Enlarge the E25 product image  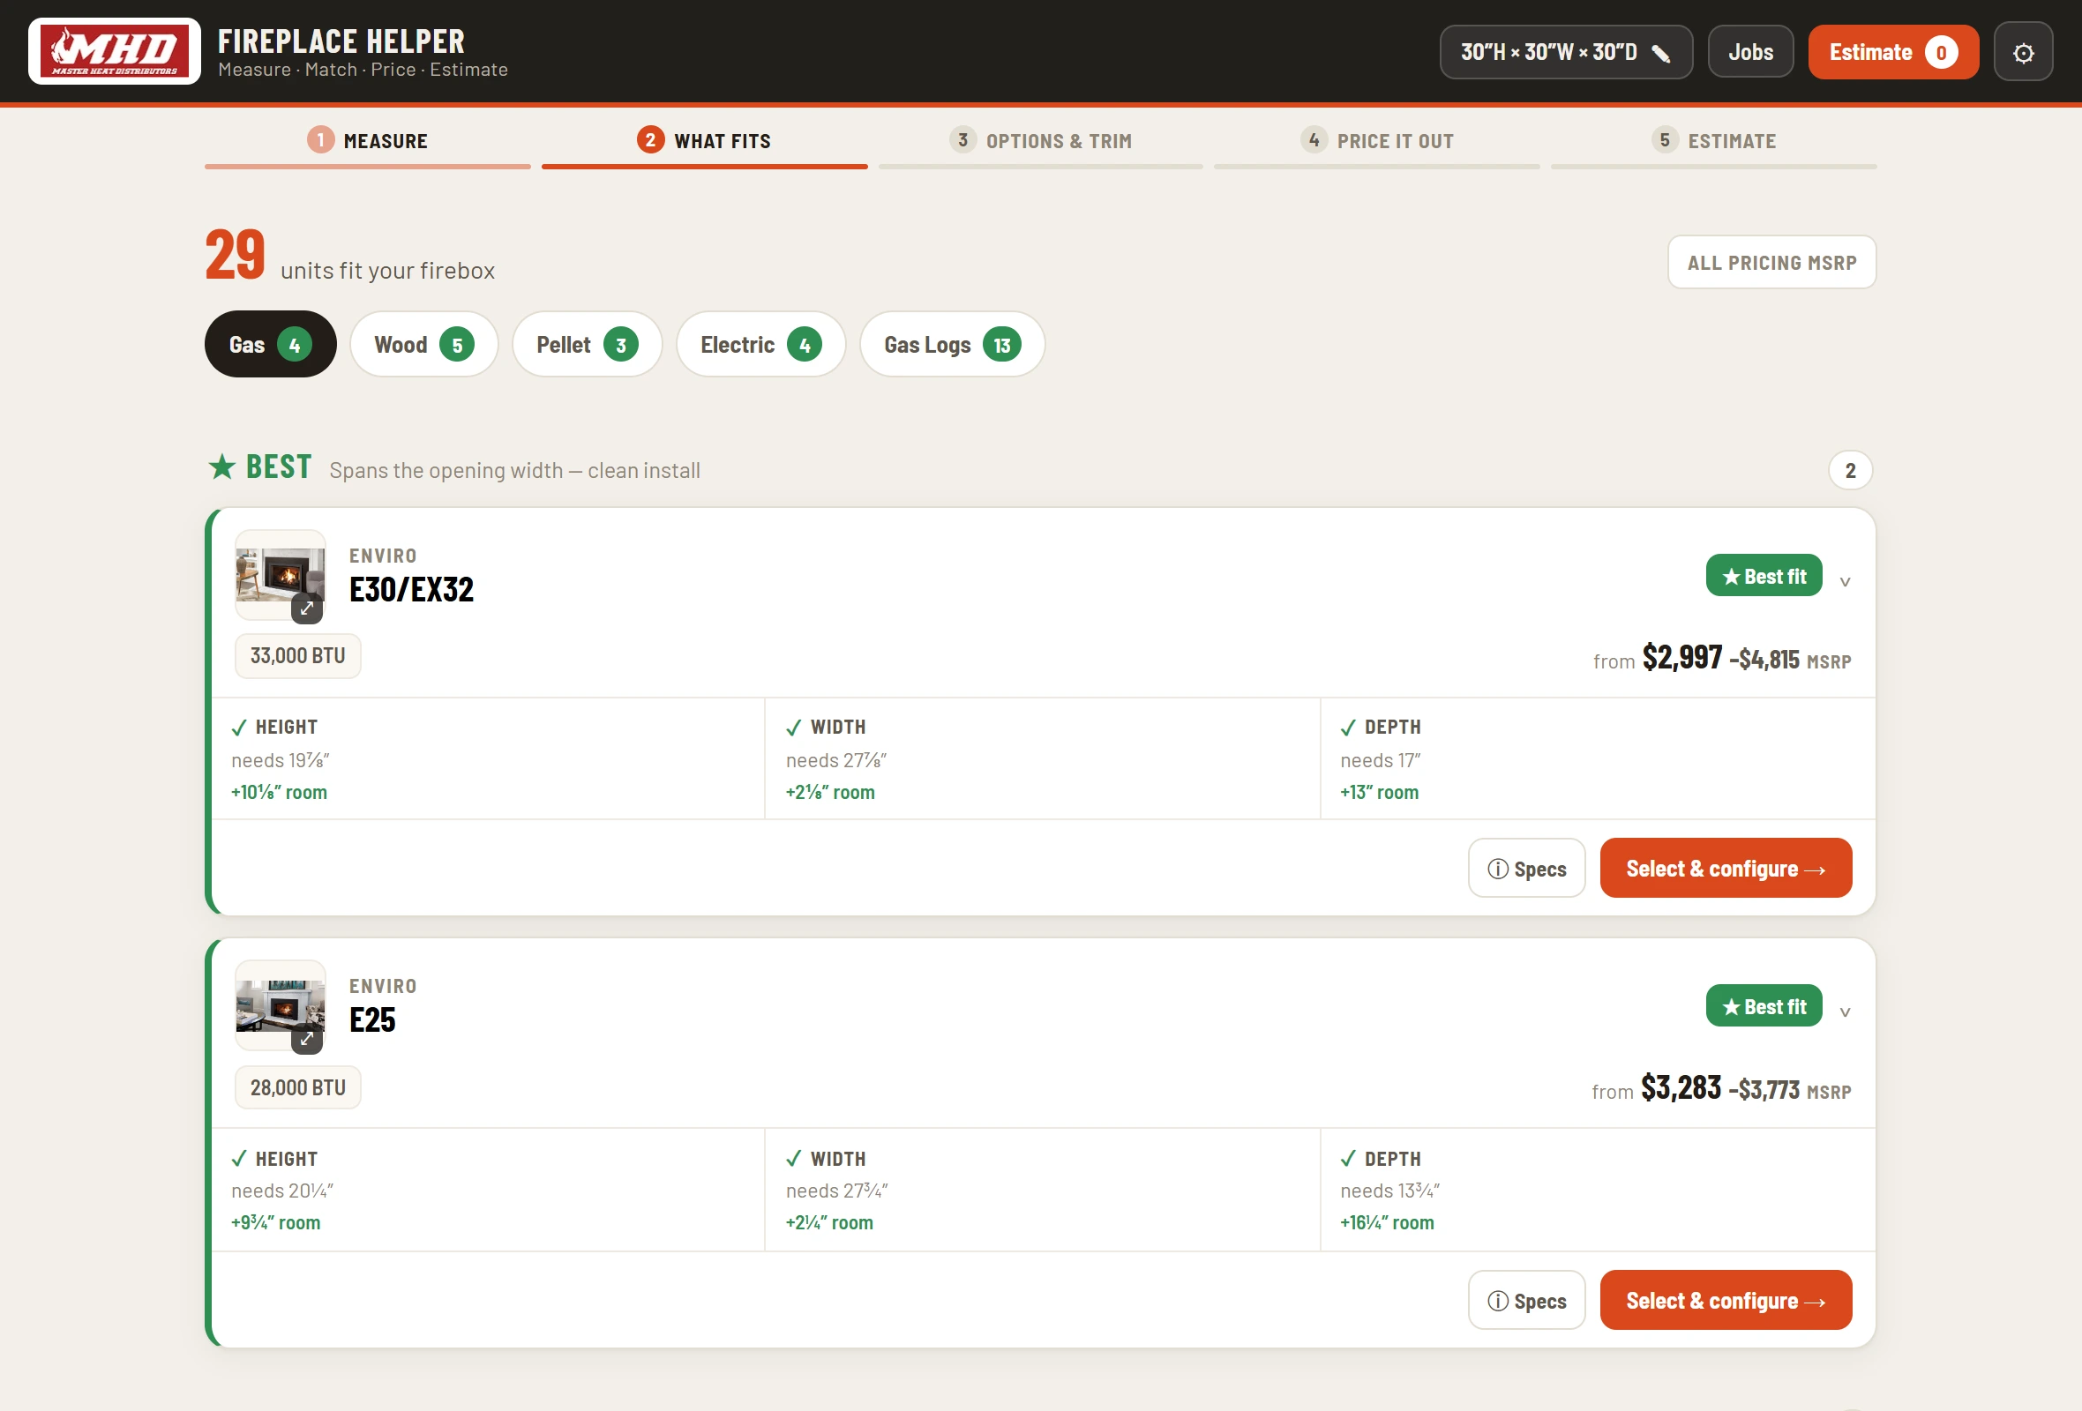tap(306, 1039)
